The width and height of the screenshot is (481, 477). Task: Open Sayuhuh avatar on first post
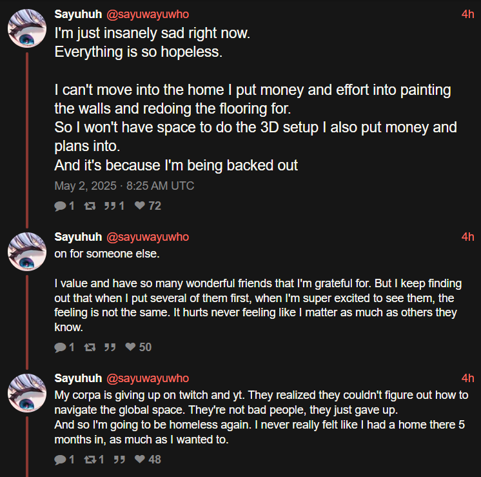click(26, 29)
